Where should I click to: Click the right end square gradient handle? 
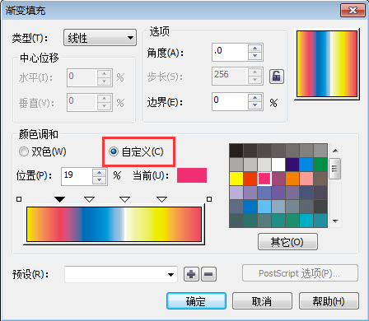coord(209,199)
